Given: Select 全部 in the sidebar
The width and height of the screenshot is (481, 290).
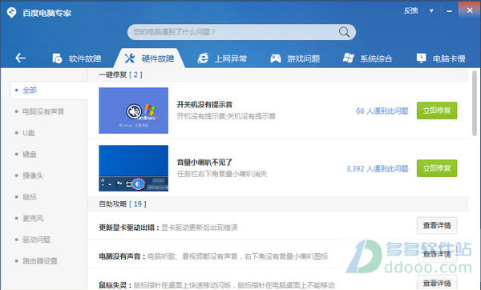Looking at the screenshot, I should coord(48,91).
